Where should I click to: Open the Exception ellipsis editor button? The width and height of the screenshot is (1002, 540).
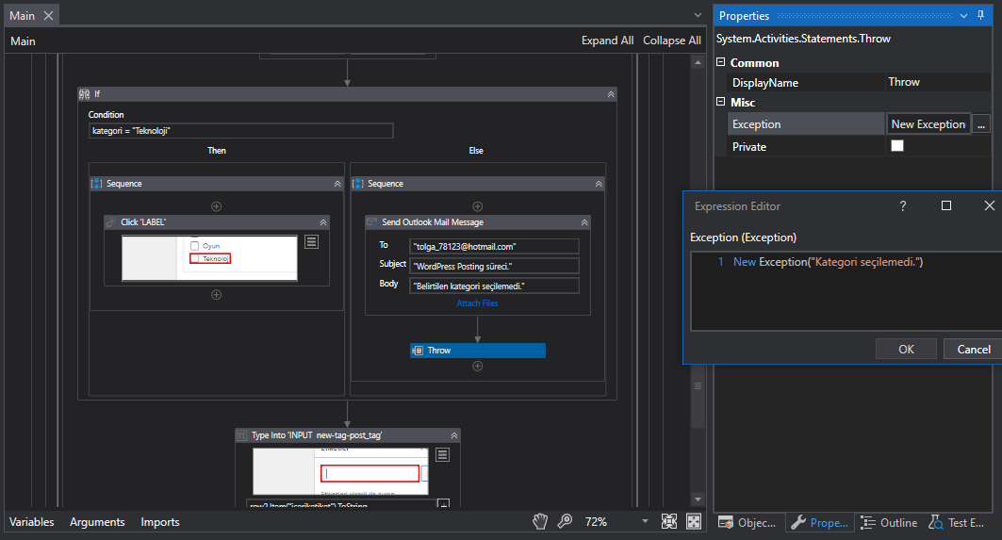(981, 124)
